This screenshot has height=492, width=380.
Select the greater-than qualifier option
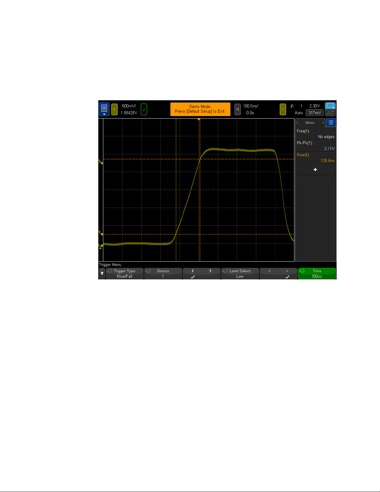287,273
